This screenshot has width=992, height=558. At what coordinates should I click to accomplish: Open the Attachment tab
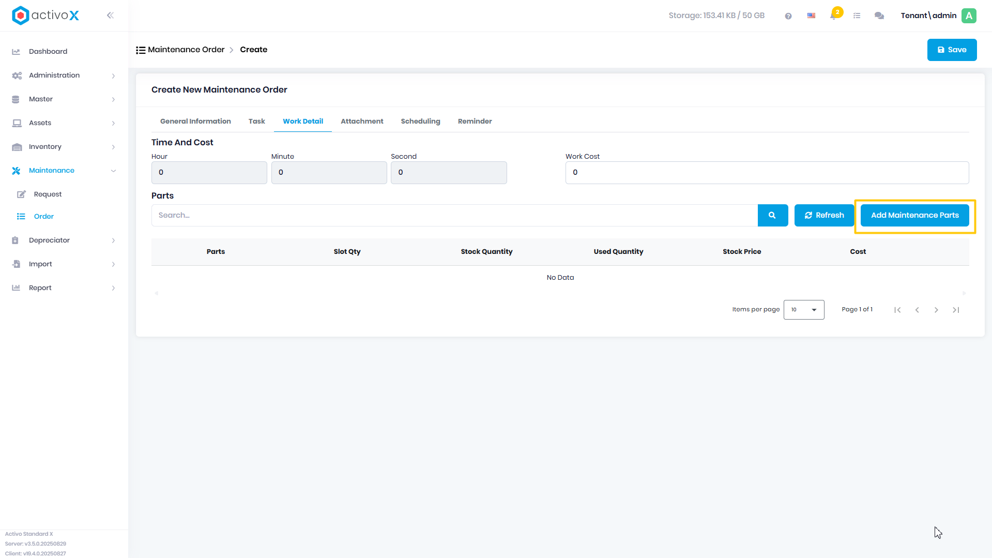point(362,122)
